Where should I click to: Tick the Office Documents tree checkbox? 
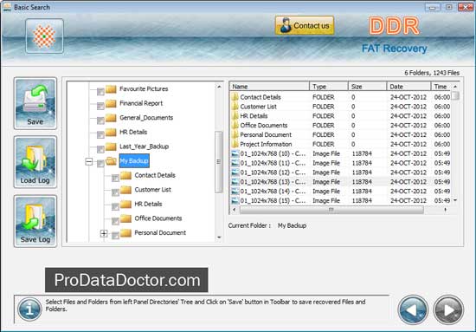[x=115, y=221]
